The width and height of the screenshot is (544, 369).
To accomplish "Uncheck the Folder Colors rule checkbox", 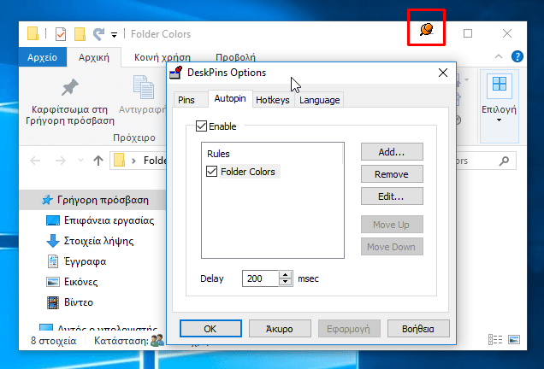I will (x=211, y=171).
